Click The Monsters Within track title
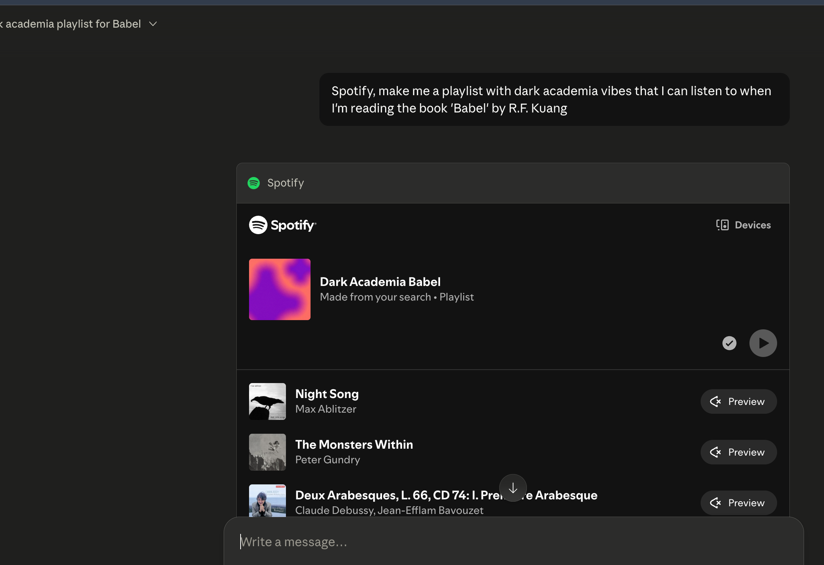This screenshot has width=824, height=565. (354, 444)
